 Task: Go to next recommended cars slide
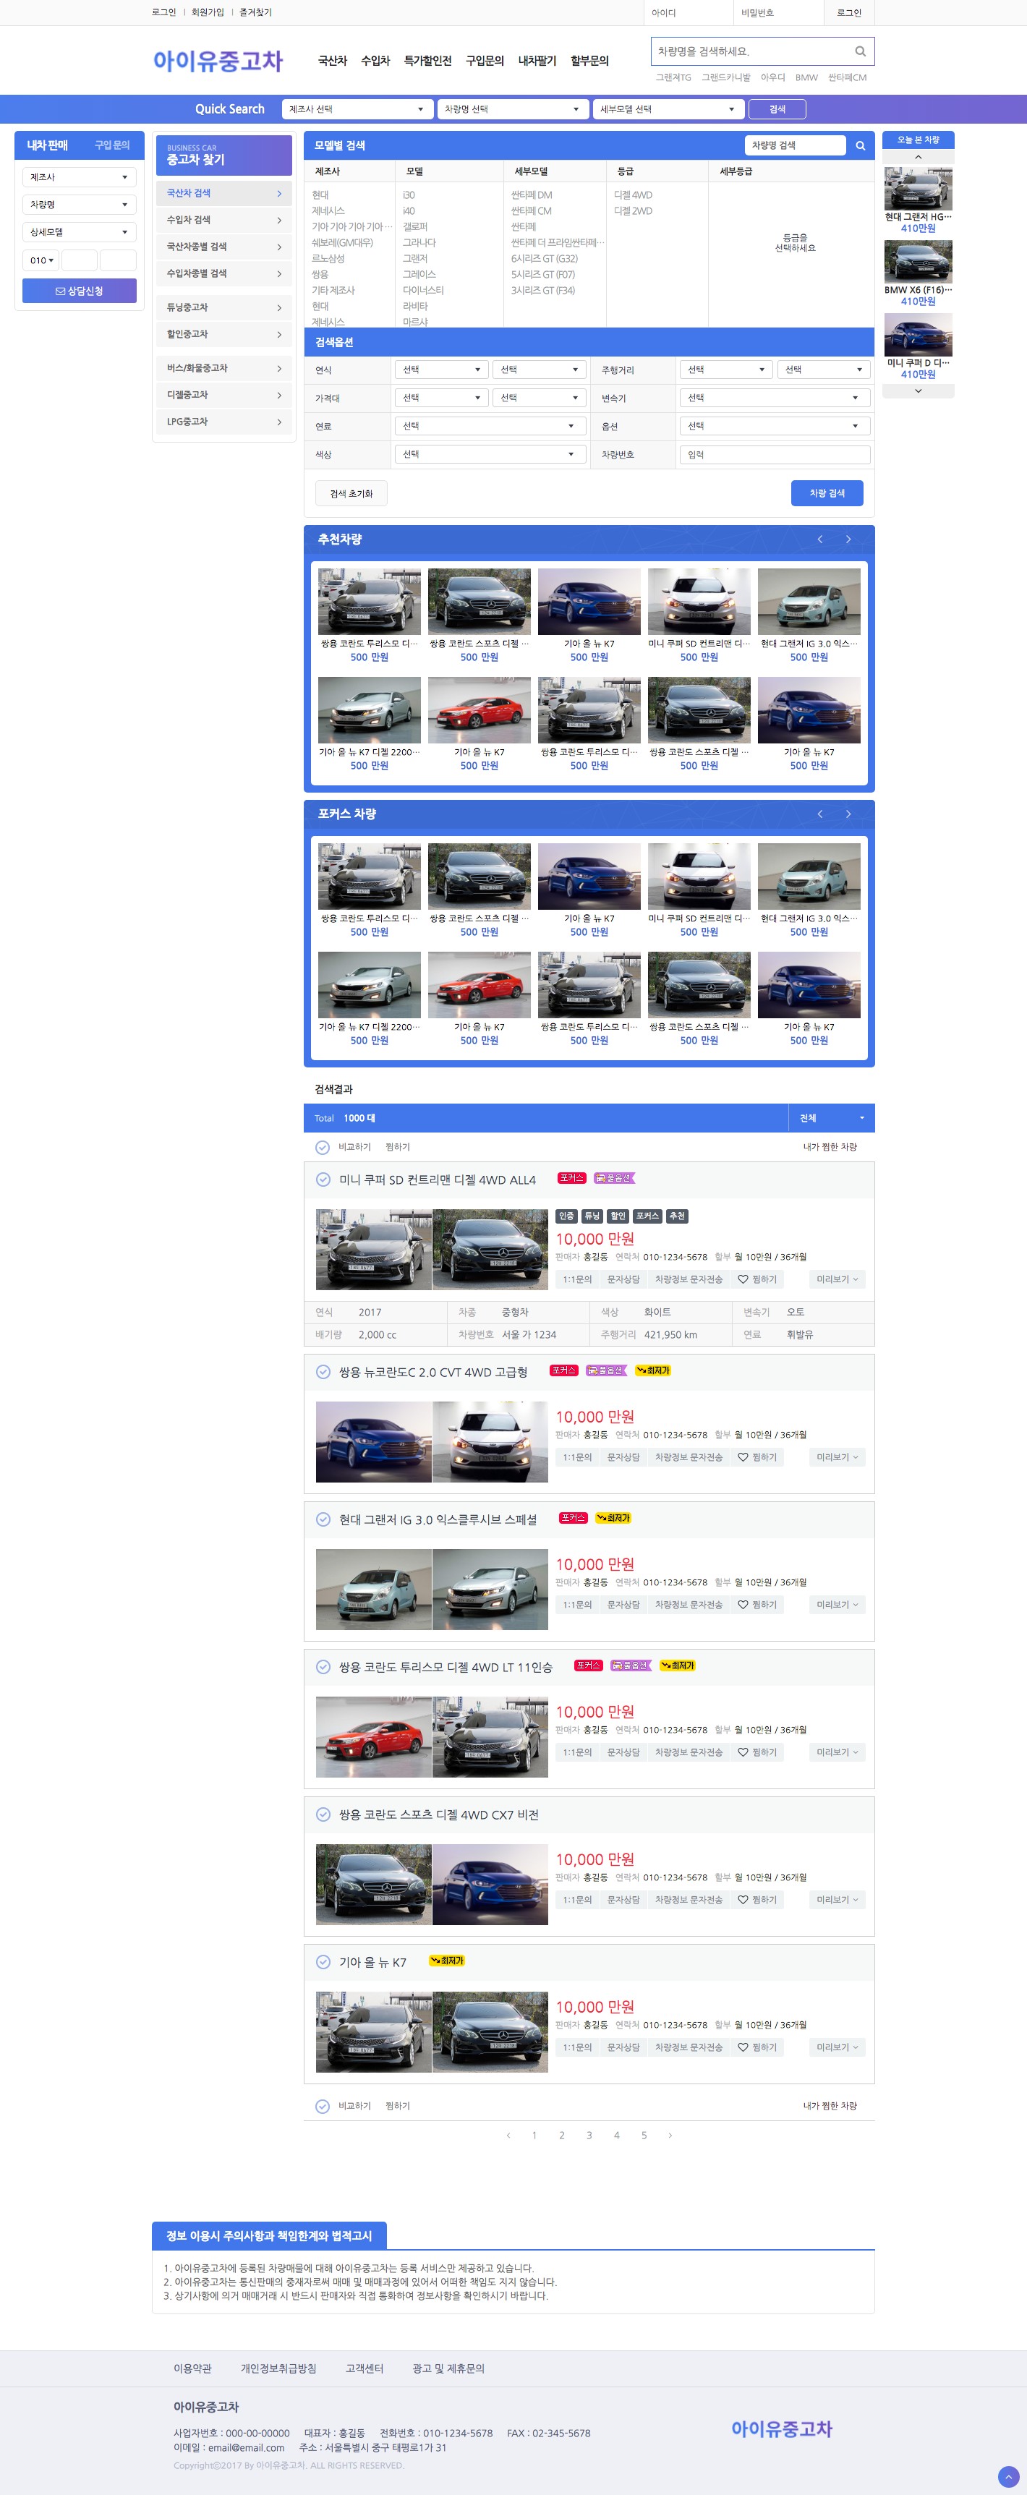tap(848, 539)
